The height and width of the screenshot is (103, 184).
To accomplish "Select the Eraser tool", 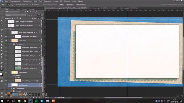I will tap(1, 42).
